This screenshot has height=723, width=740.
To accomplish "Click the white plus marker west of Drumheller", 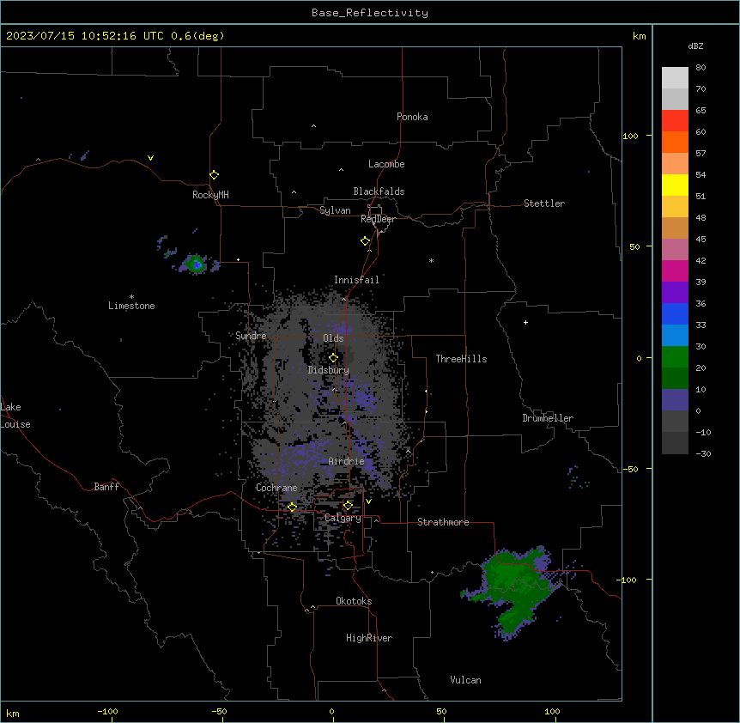I will [x=525, y=322].
